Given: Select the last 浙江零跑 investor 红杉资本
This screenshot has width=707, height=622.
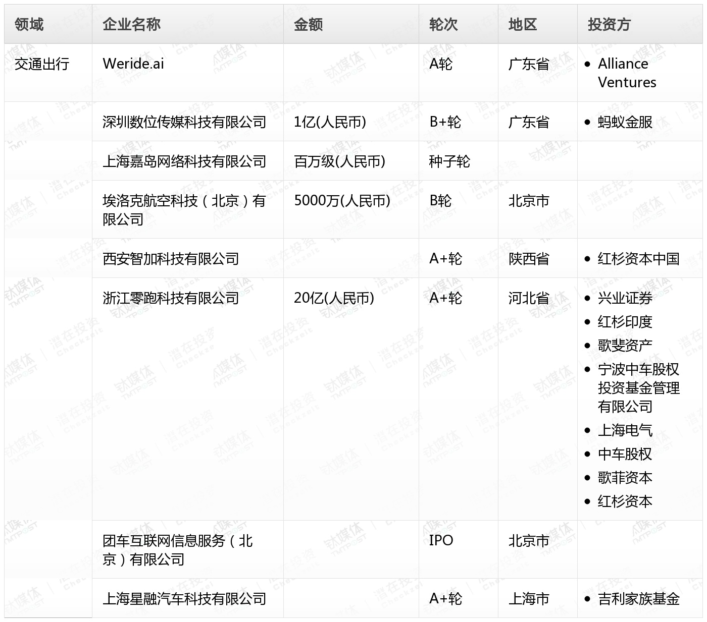Looking at the screenshot, I should pos(625,501).
